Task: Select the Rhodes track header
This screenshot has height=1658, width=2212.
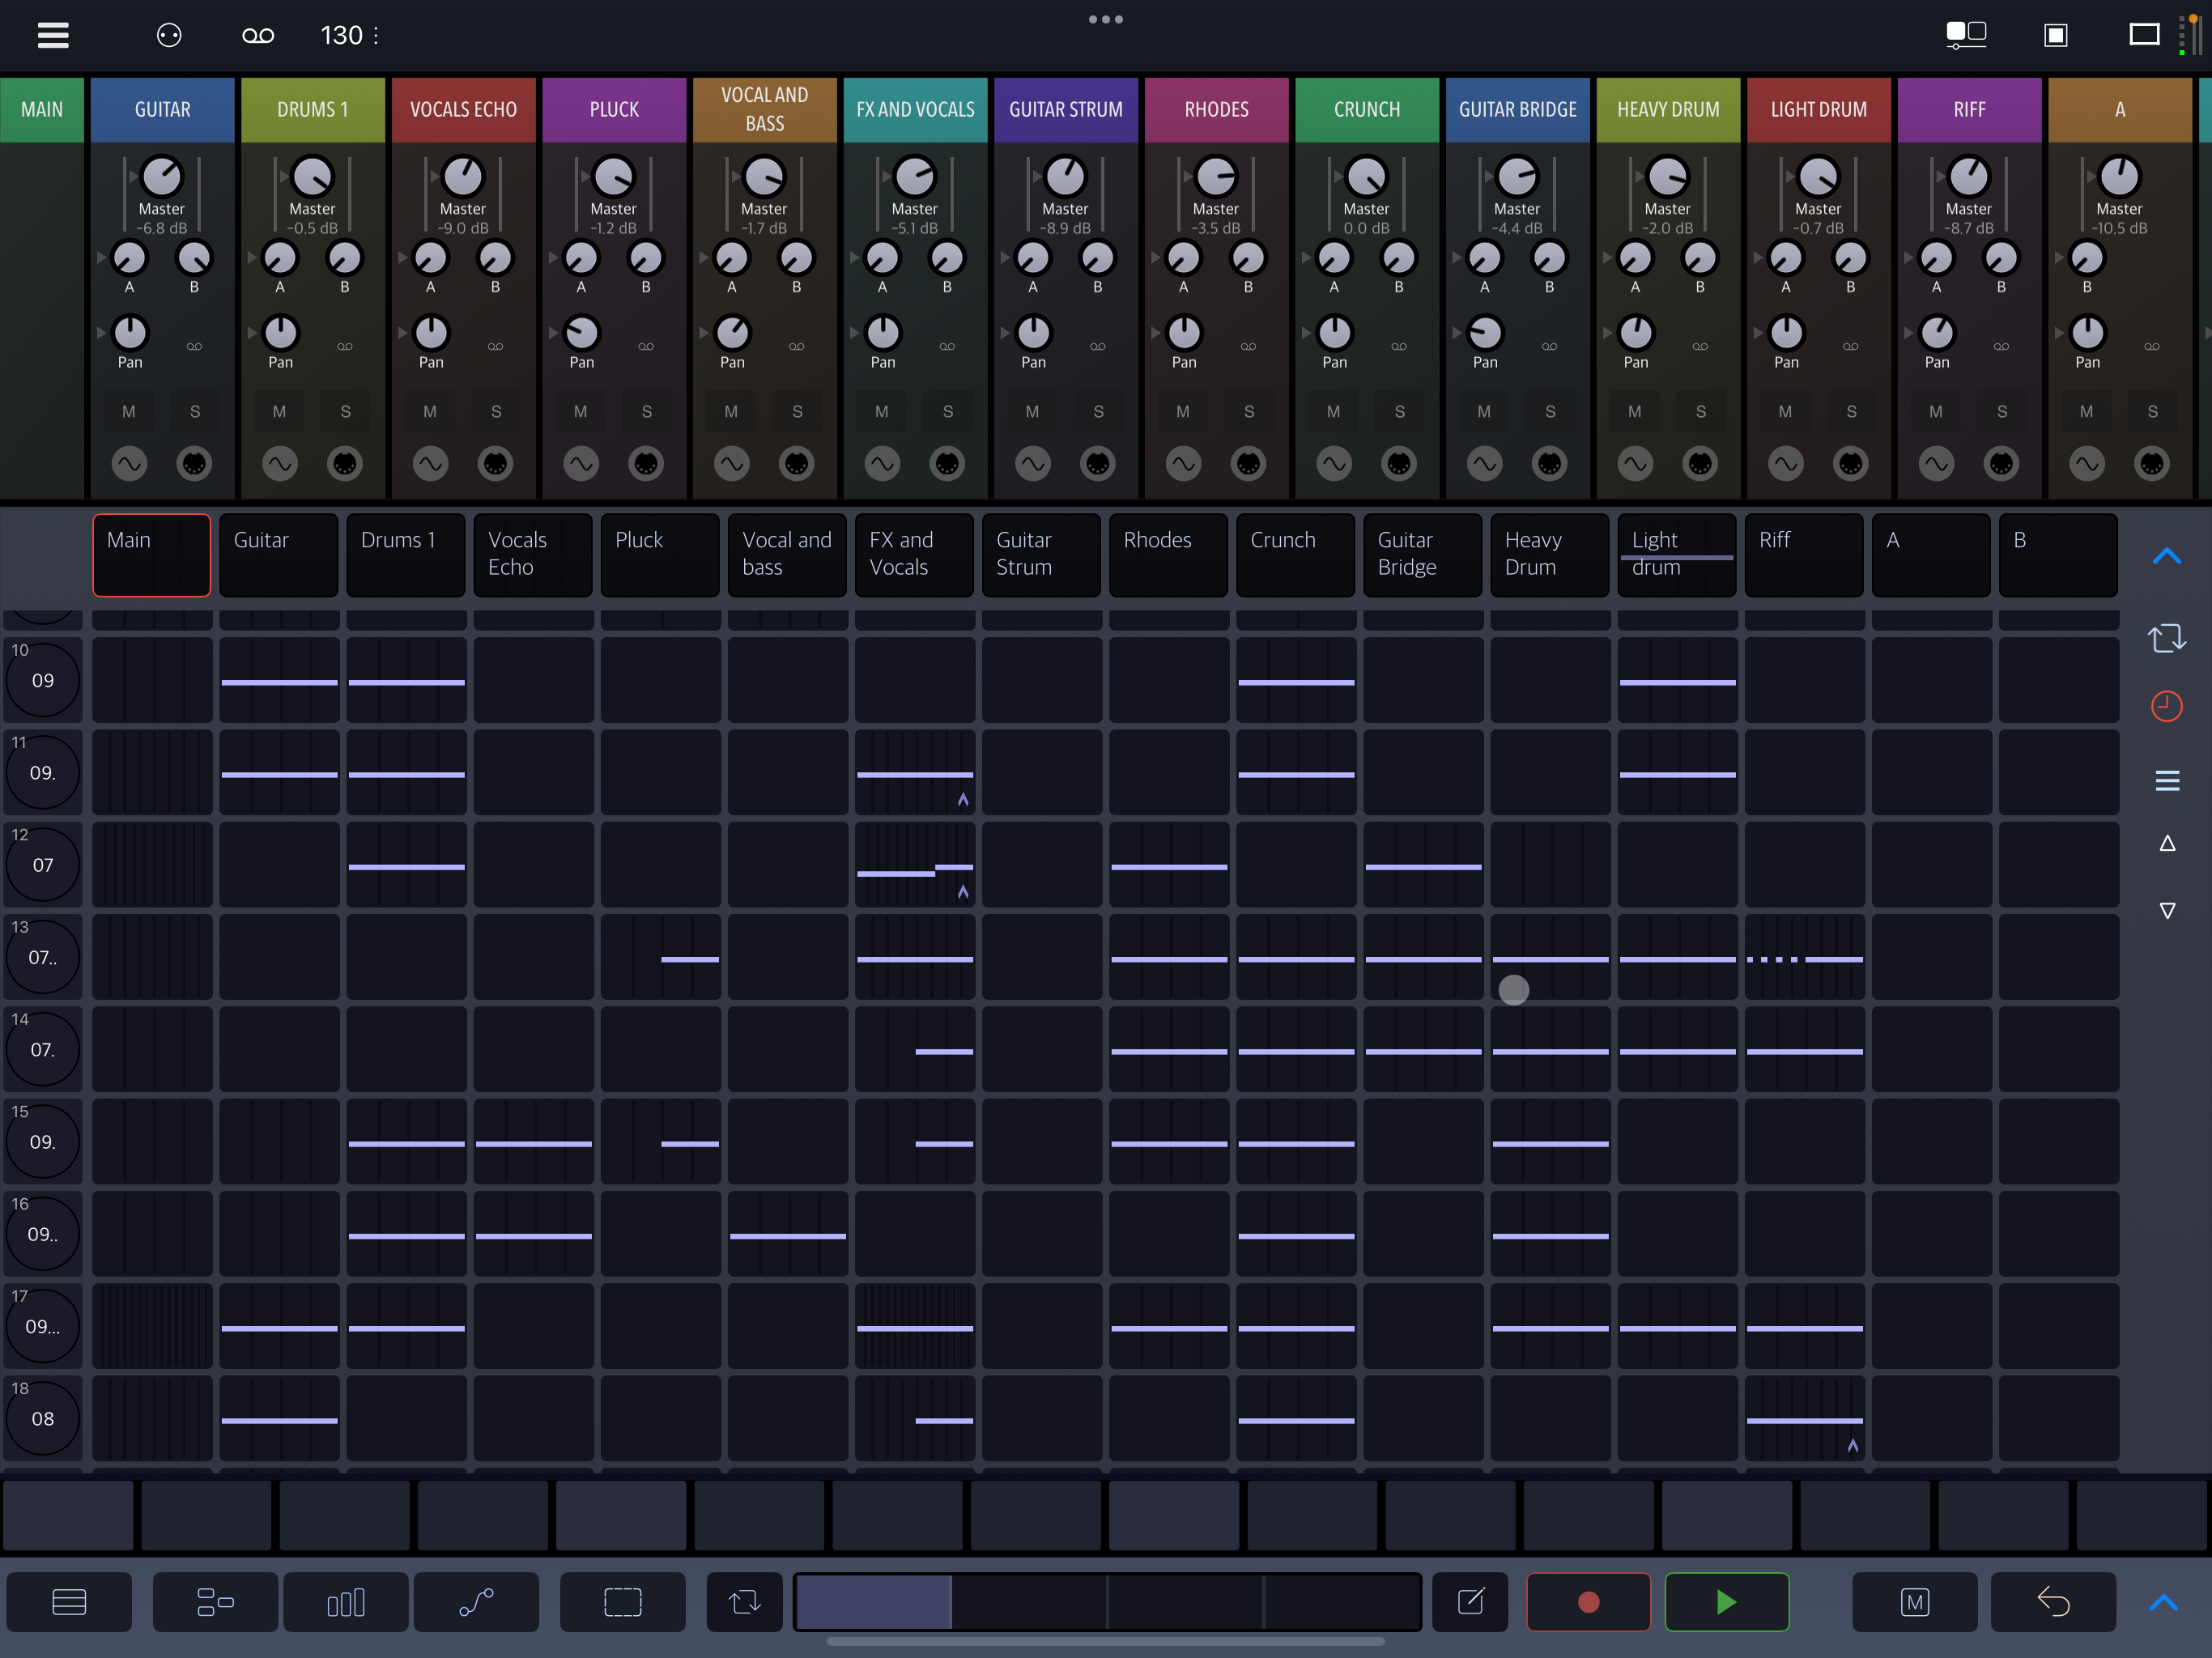Action: coord(1168,554)
